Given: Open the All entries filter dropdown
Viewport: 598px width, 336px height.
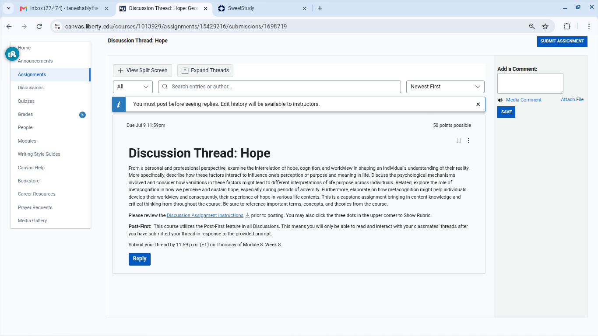Looking at the screenshot, I should coord(133,87).
